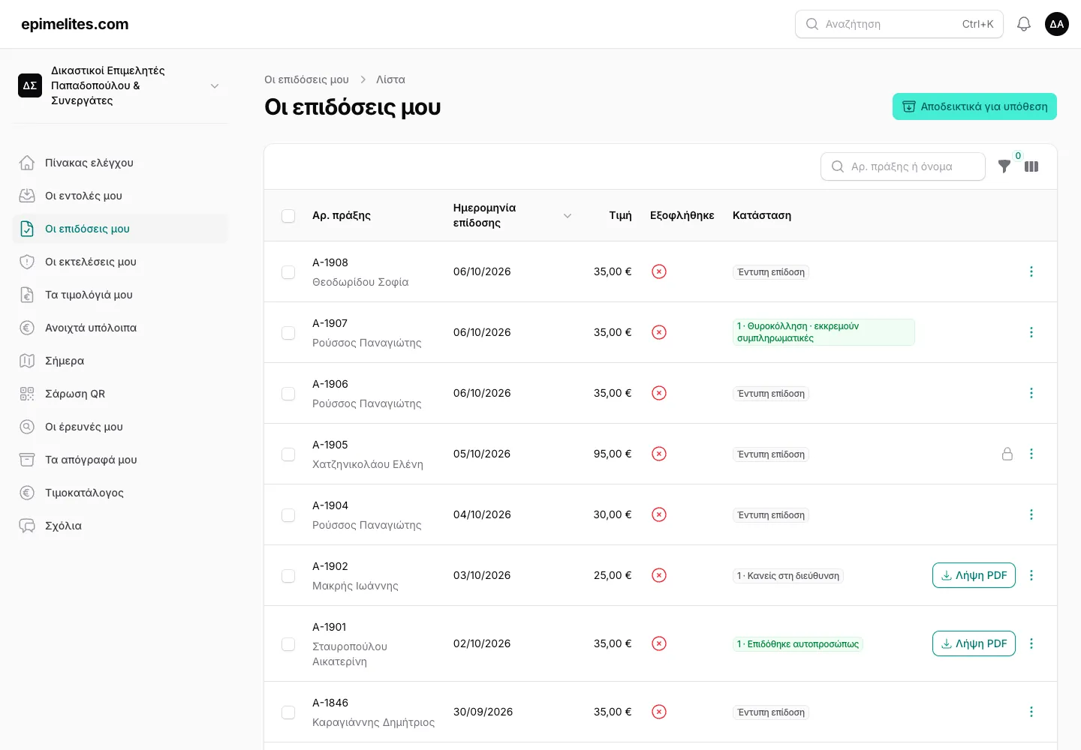Open the notifications bell
Viewport: 1081px width, 750px height.
tap(1024, 24)
